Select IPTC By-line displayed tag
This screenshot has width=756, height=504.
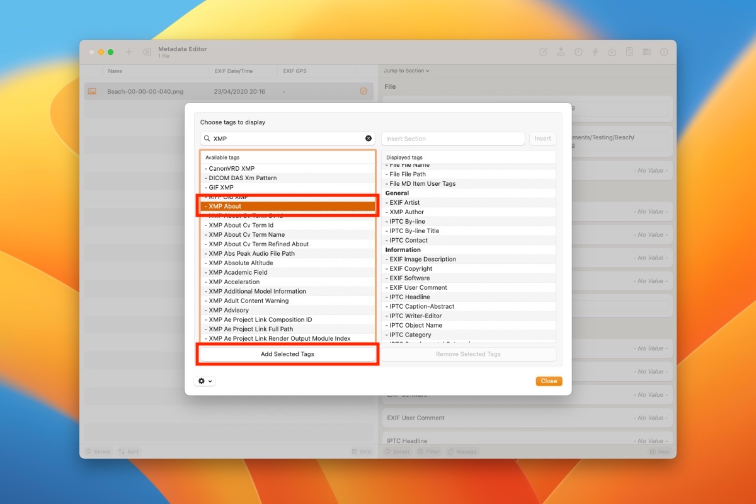(469, 221)
